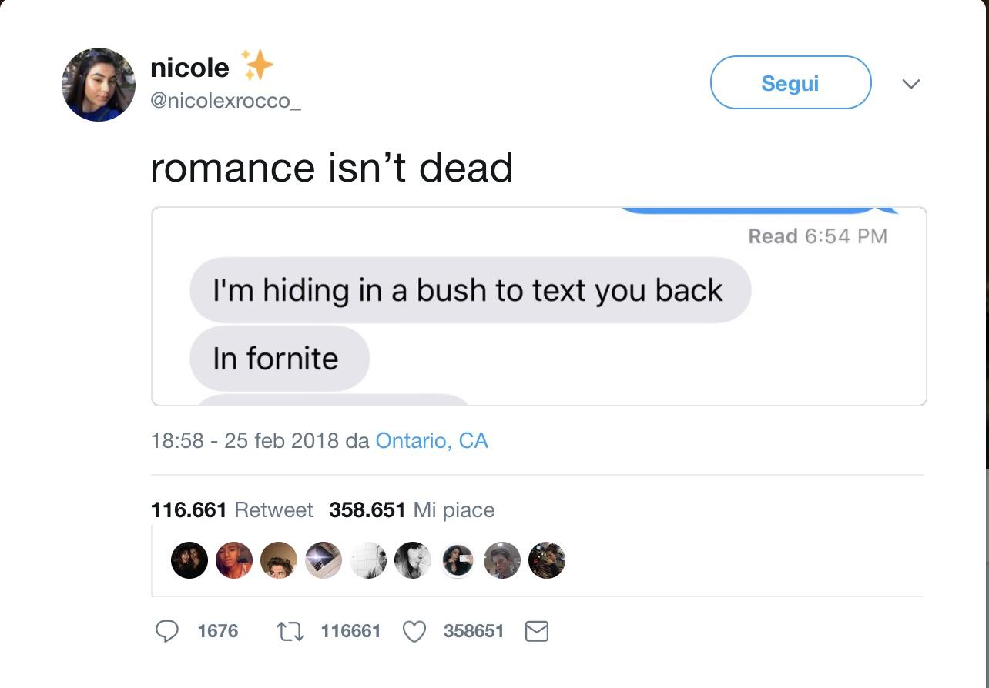The height and width of the screenshot is (688, 989).
Task: Click the envelope direct message icon
Action: click(536, 632)
